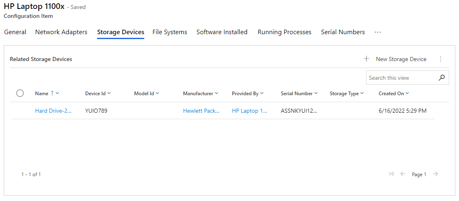Image resolution: width=459 pixels, height=201 pixels.
Task: Click the 1 - 1 of 1 count
Action: coord(31,175)
